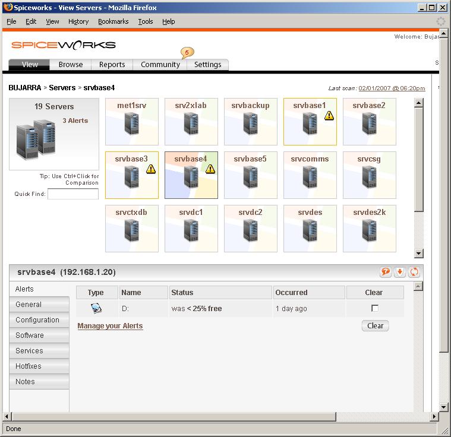Open the General section for srvbase4

[x=39, y=305]
